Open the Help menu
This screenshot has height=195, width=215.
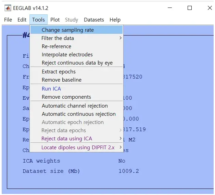[x=115, y=20]
